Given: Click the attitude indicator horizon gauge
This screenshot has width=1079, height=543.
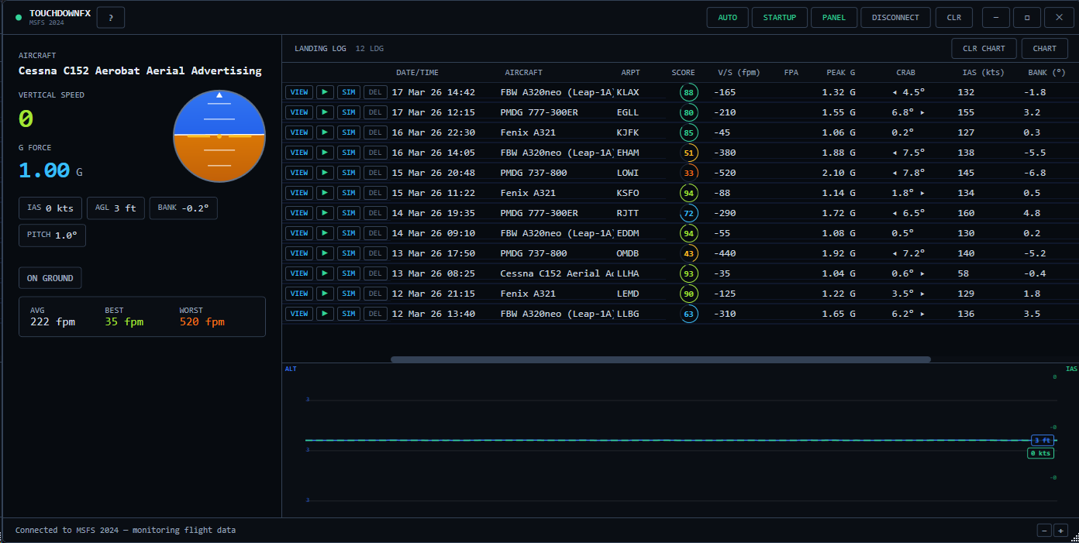Looking at the screenshot, I should [219, 136].
